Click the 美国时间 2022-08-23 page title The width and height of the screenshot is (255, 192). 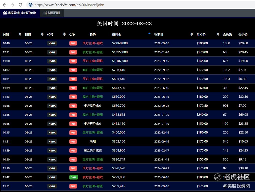tap(124, 23)
